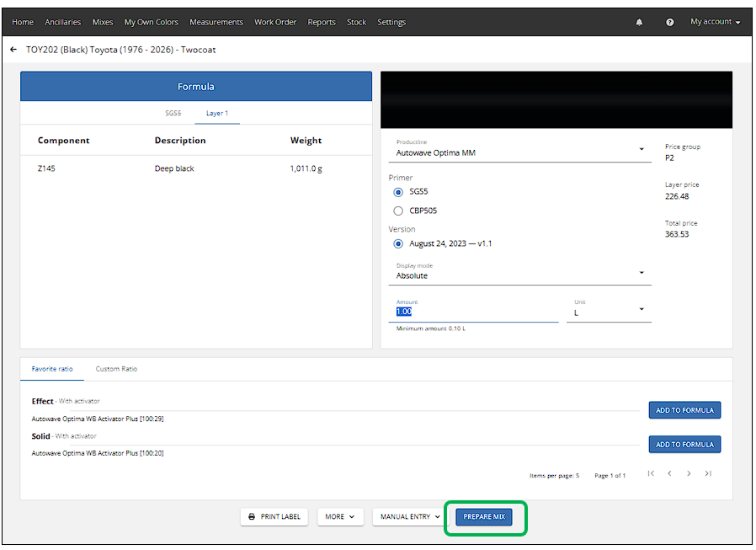Click the printer icon on Print Label
The width and height of the screenshot is (756, 550).
(x=252, y=516)
